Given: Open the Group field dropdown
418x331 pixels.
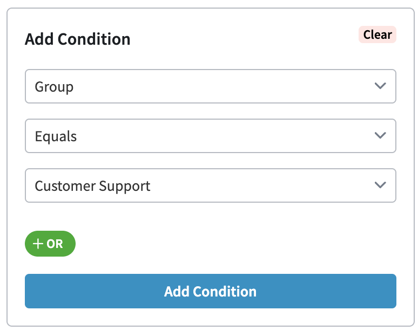Looking at the screenshot, I should (210, 86).
